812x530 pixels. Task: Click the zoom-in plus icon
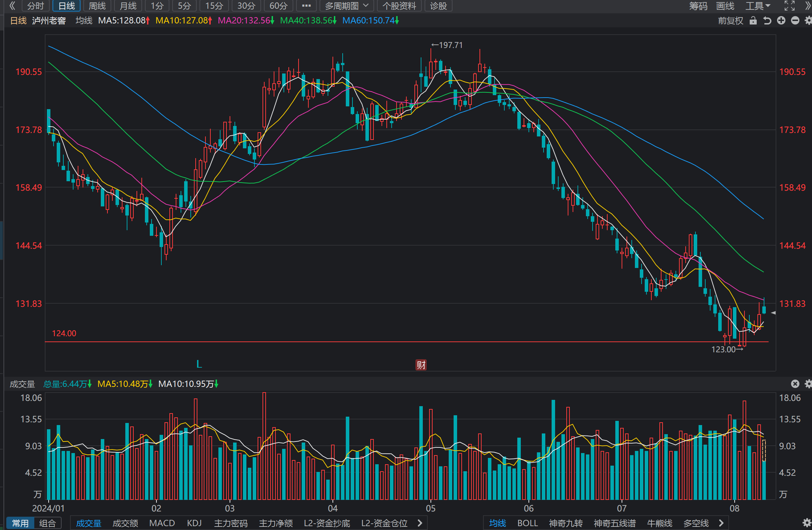point(781,21)
